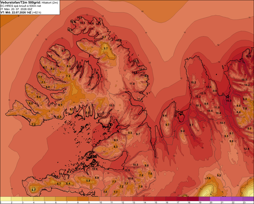Image resolution: width=254 pixels, height=204 pixels.
Task: Click the VT valid time line in header
Action: point(21,12)
